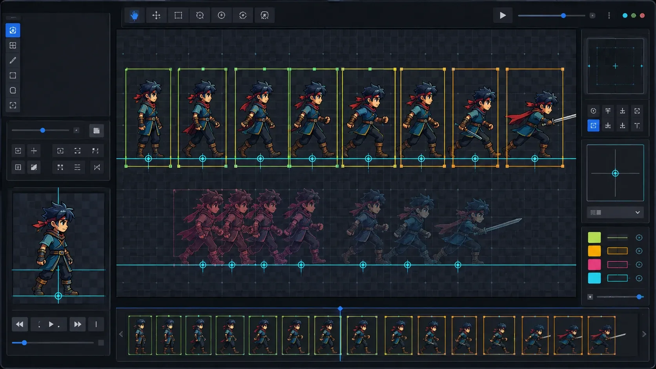Select the orange color swatch
This screenshot has width=656, height=369.
(x=594, y=251)
